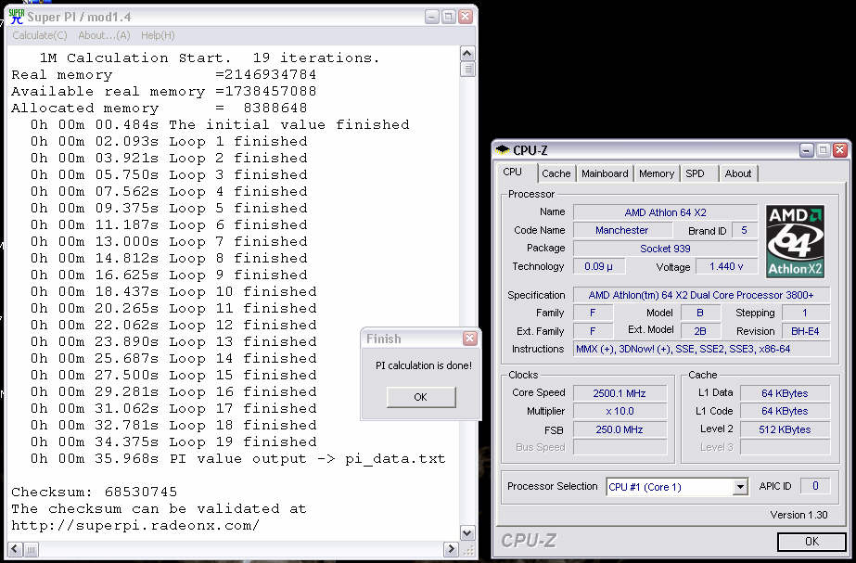Click 'PI value output -> pi_data.txt' line
Image resolution: width=856 pixels, height=563 pixels.
tap(238, 459)
